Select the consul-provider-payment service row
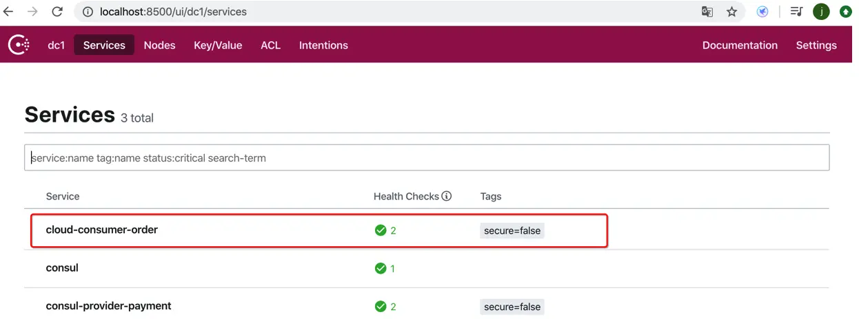This screenshot has width=859, height=319. click(x=108, y=306)
